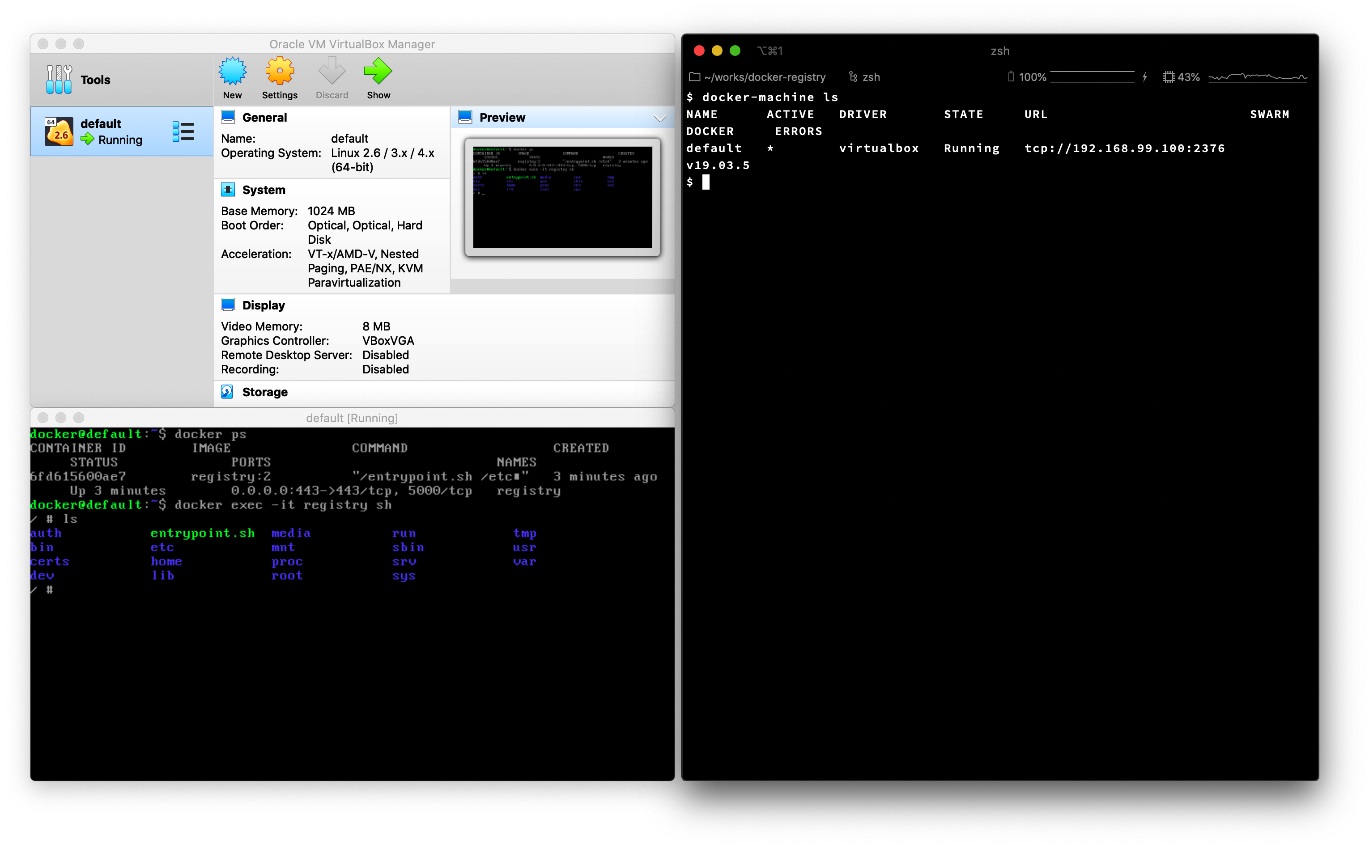
Task: Click the VM preview thumbnail
Action: [x=562, y=197]
